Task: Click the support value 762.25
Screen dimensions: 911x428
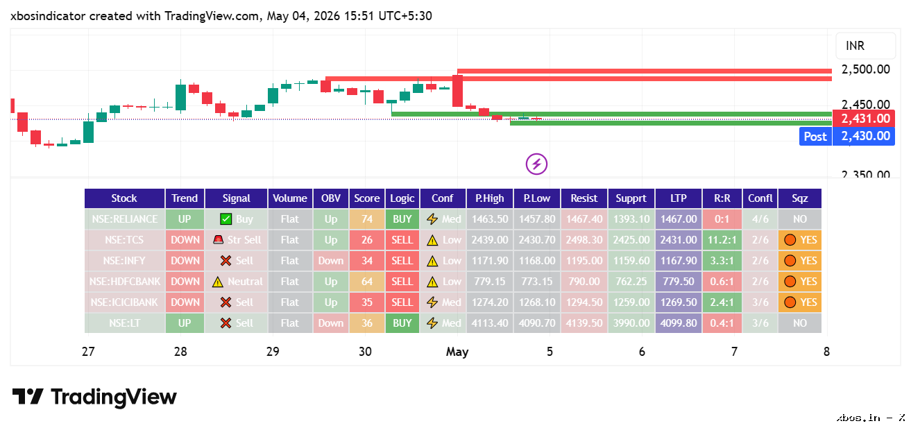Action: click(631, 282)
